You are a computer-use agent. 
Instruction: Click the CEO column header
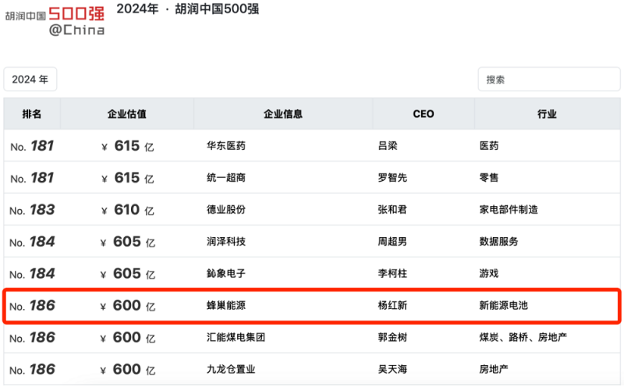pyautogui.click(x=424, y=114)
